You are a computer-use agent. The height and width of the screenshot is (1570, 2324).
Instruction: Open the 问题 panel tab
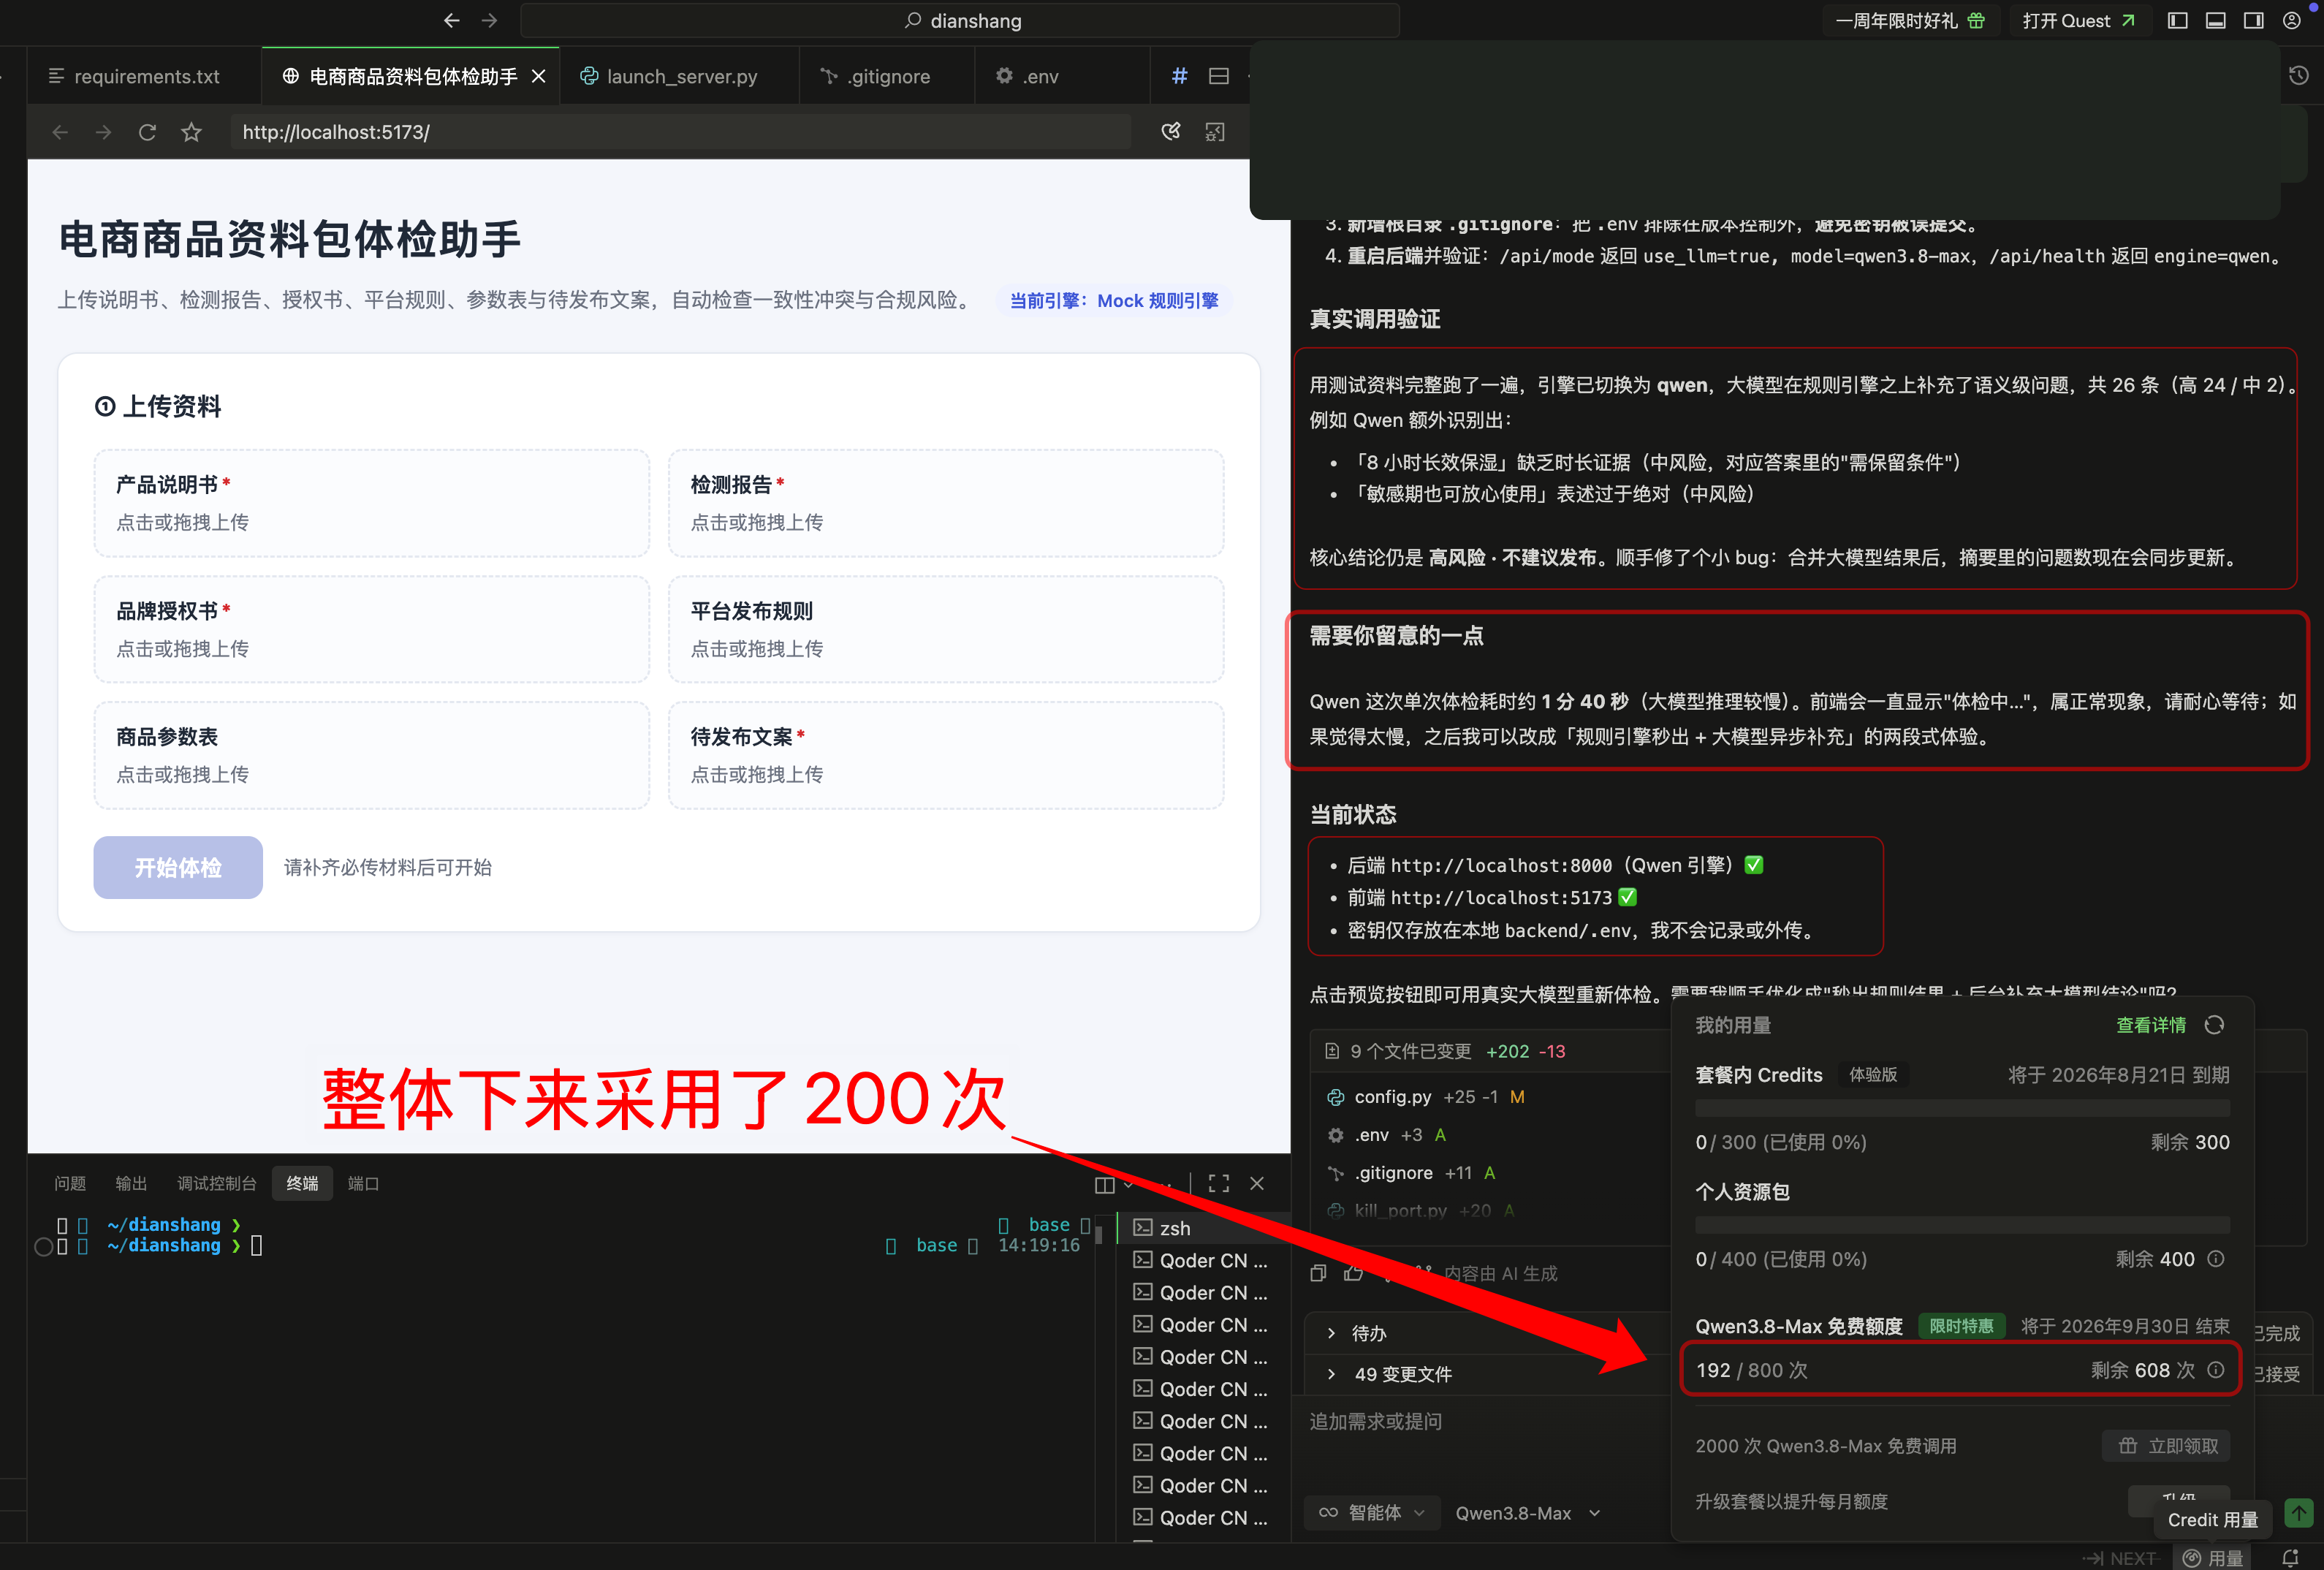click(70, 1183)
